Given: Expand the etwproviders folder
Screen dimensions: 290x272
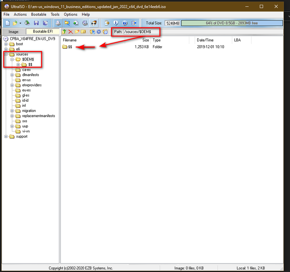Looking at the screenshot, I should click(x=12, y=85).
